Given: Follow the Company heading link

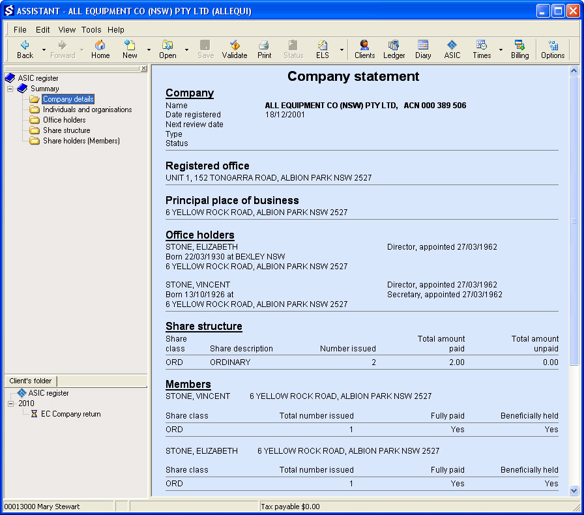Looking at the screenshot, I should click(190, 93).
